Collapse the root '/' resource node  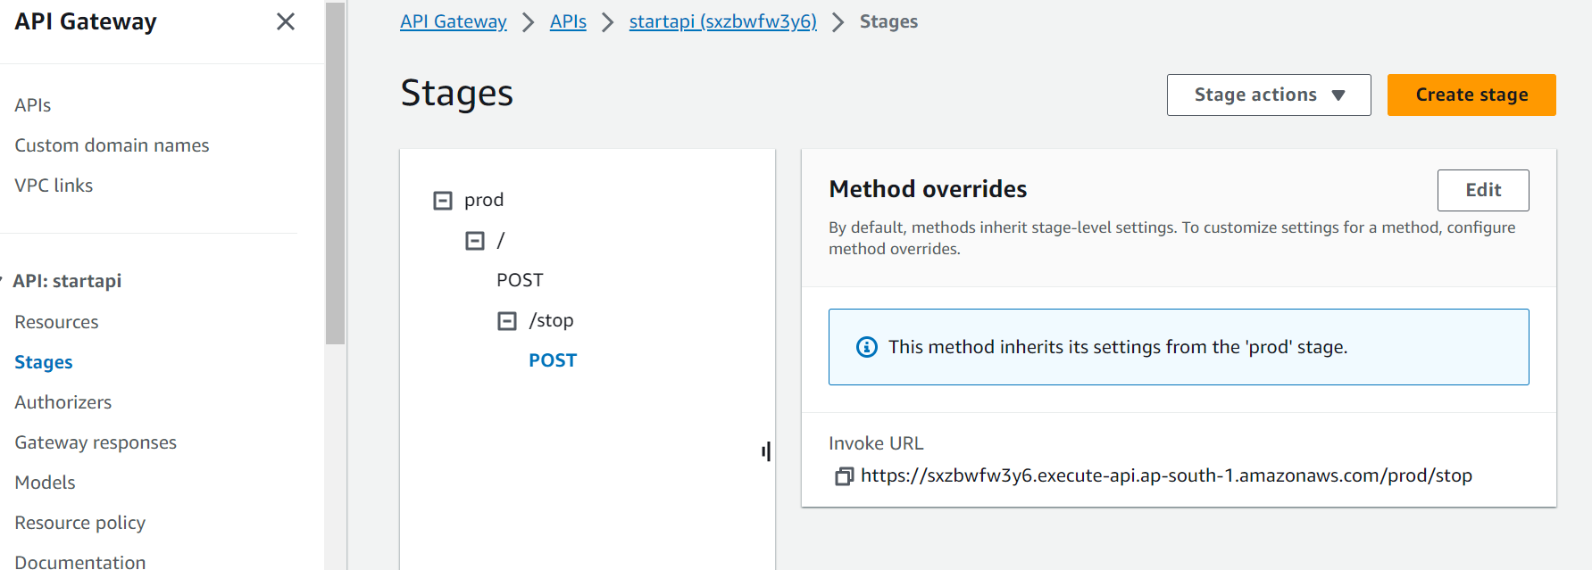pos(475,241)
